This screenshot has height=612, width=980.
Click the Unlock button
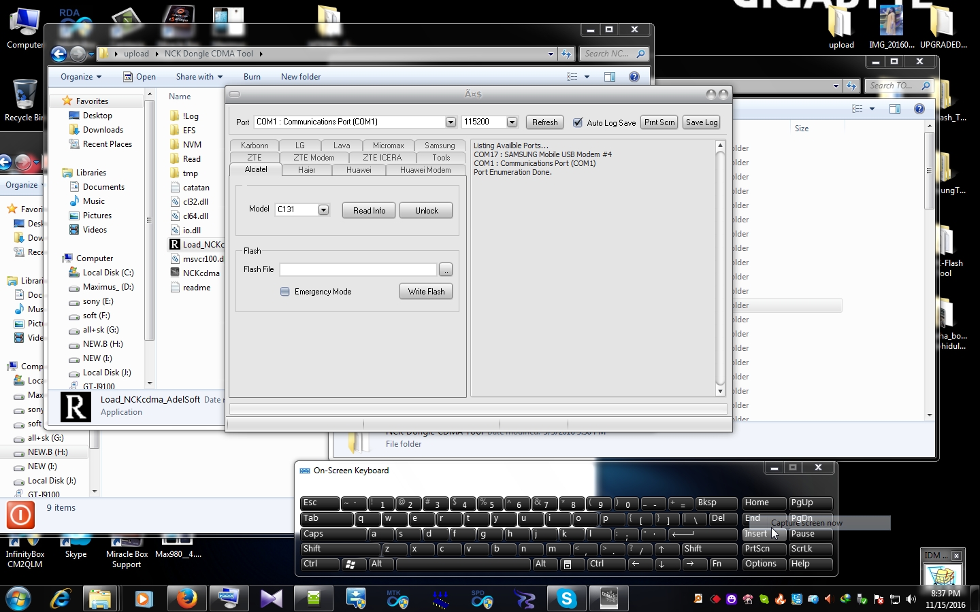(427, 210)
